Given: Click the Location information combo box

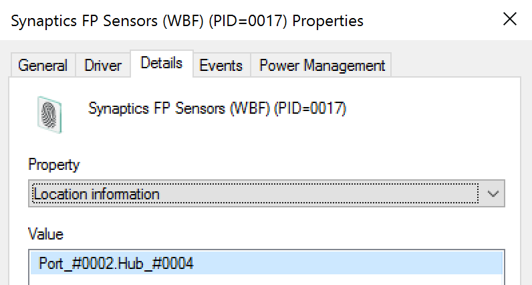Looking at the screenshot, I should [255, 194].
